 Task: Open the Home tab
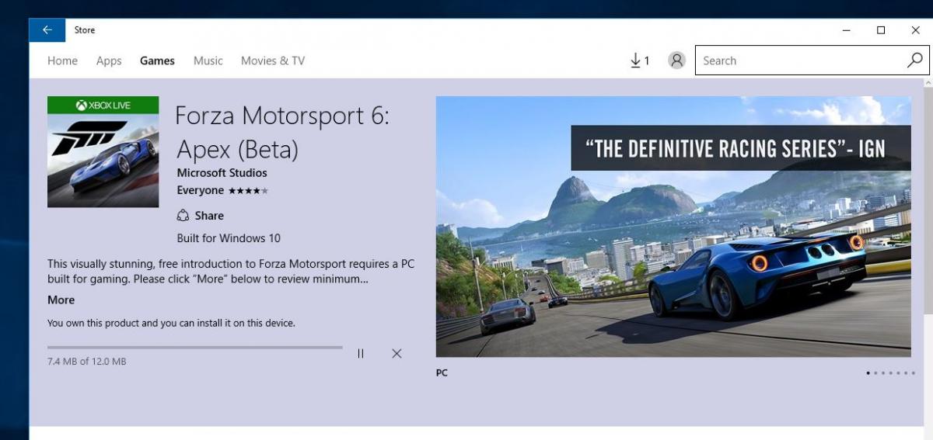coord(62,61)
